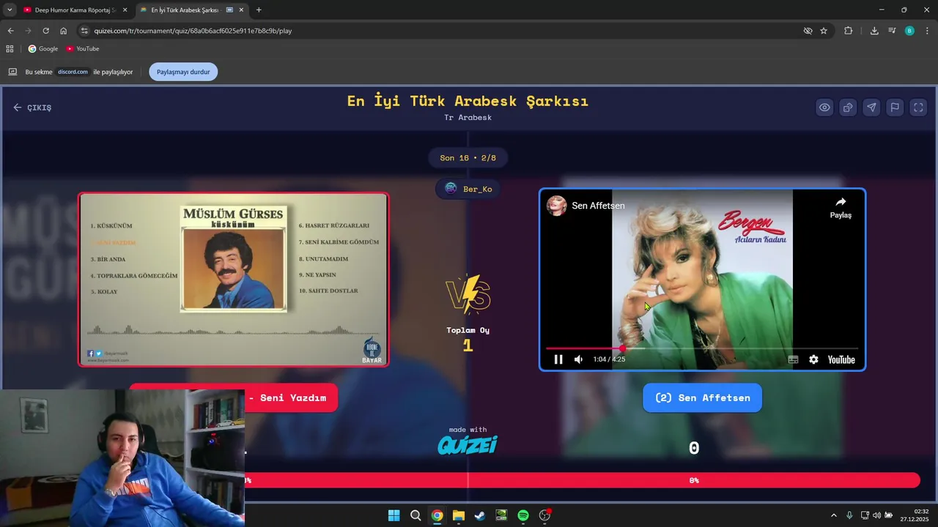Close the En İyi Türk Arabesk tab
The width and height of the screenshot is (938, 527).
coord(241,10)
